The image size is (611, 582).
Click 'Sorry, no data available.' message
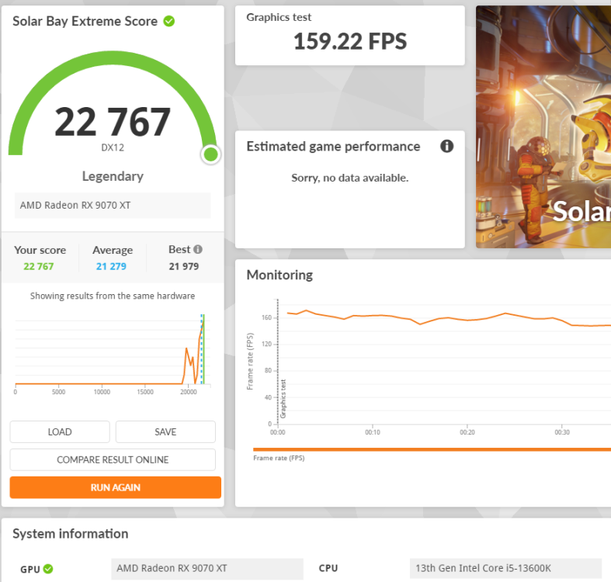350,178
